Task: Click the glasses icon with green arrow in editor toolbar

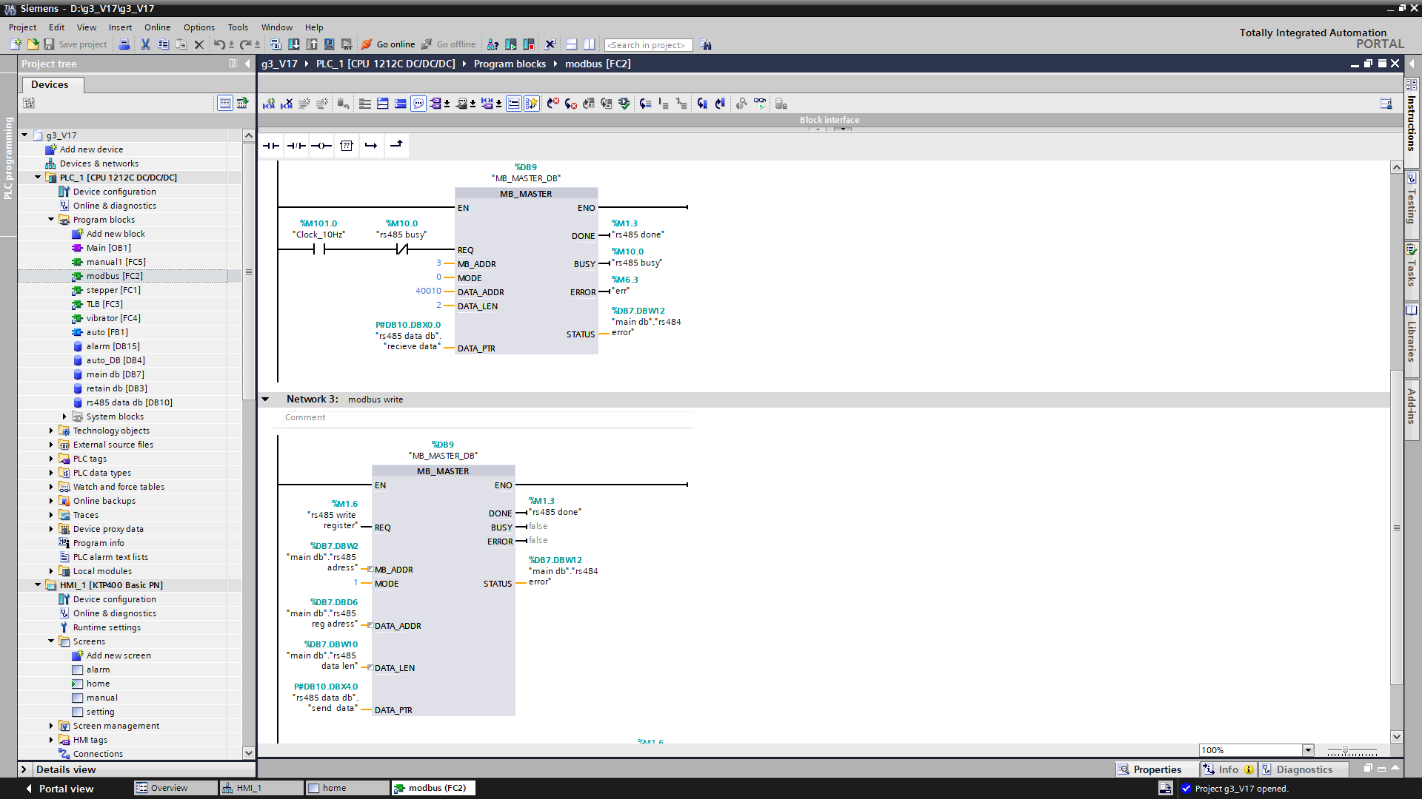Action: (x=760, y=104)
